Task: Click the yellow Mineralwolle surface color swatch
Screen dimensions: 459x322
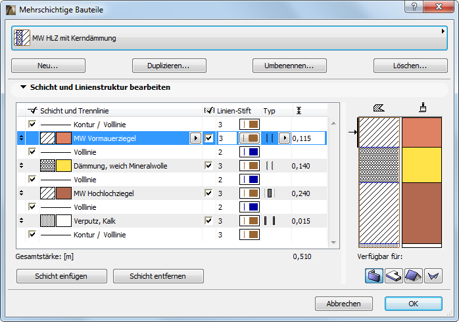Action: (x=64, y=165)
